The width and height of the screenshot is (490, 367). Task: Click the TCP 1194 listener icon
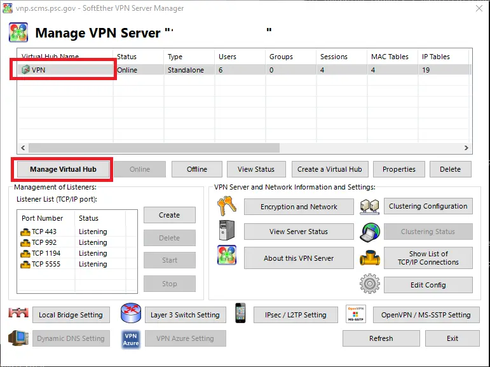(25, 253)
